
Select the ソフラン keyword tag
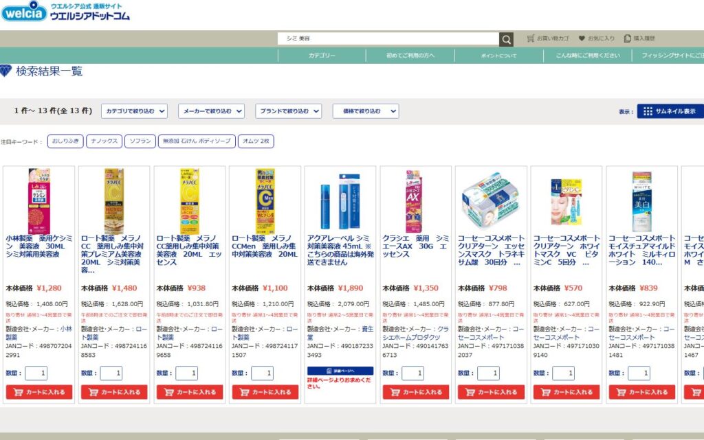(140, 141)
